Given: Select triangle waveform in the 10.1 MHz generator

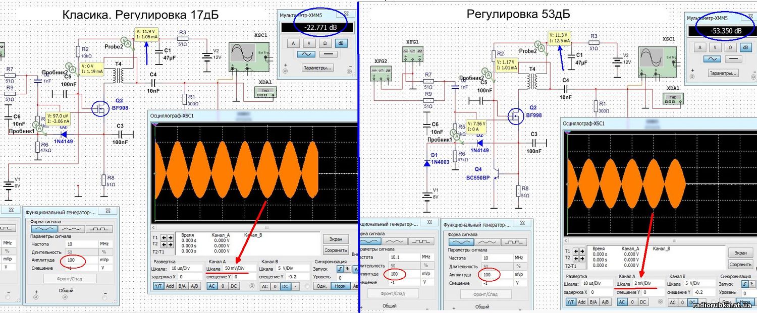Looking at the screenshot, I should coord(394,241).
